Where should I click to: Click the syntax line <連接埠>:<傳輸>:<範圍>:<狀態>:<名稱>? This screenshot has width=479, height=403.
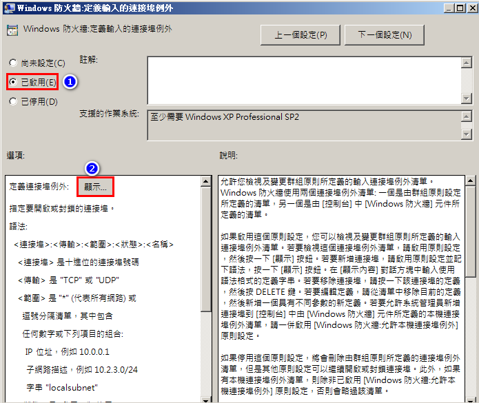[x=94, y=245]
